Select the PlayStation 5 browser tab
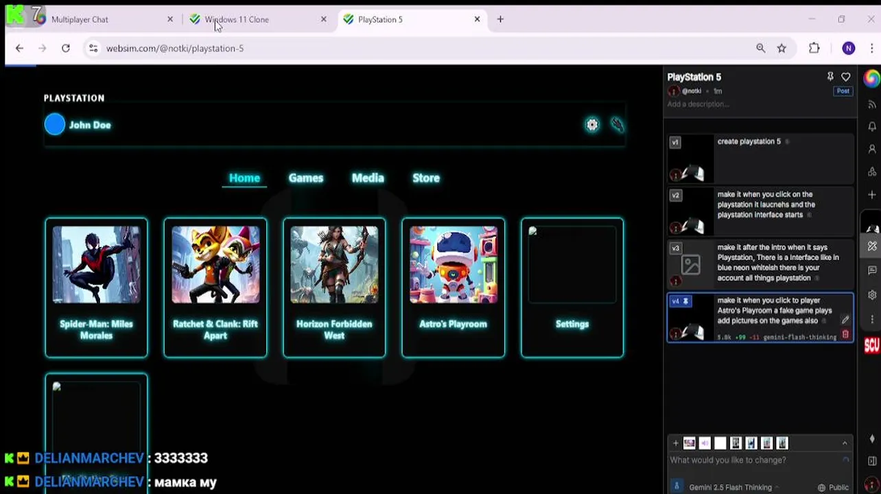Screen dimensions: 881x494 (x=412, y=19)
